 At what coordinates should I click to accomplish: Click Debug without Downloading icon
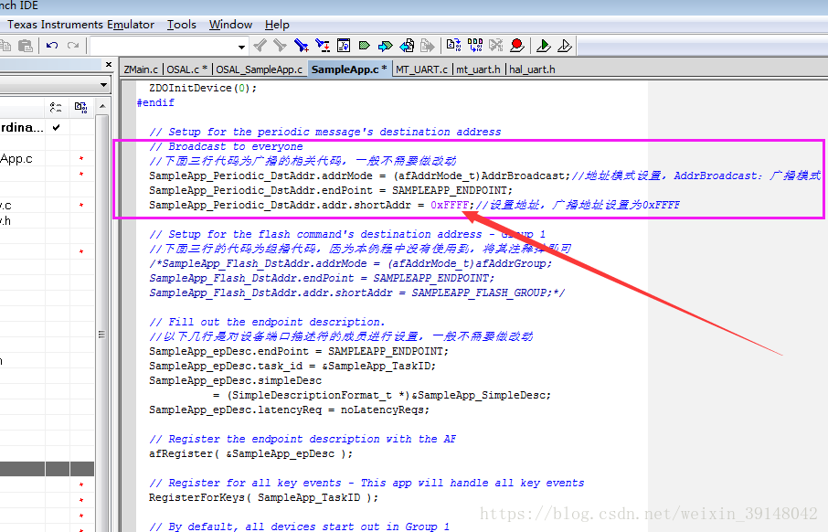(565, 46)
